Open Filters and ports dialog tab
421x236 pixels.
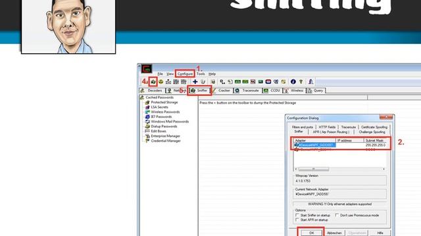click(x=303, y=127)
